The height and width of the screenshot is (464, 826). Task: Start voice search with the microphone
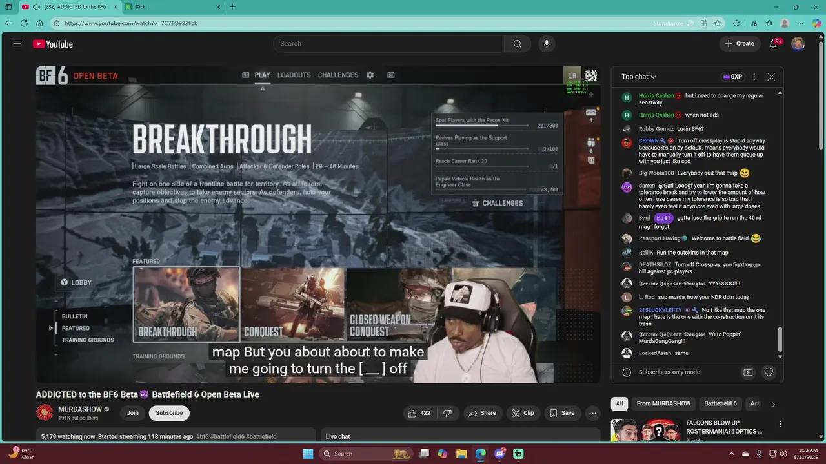547,44
